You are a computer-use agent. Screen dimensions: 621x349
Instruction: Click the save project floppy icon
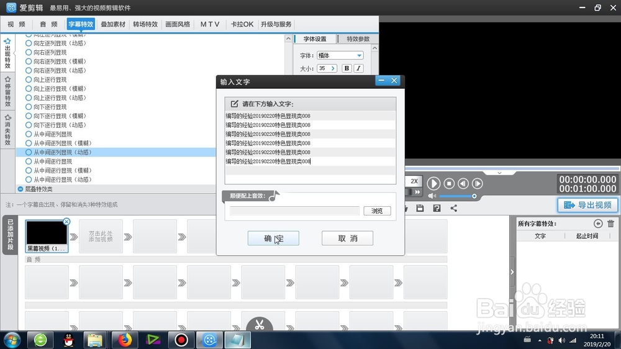point(420,208)
